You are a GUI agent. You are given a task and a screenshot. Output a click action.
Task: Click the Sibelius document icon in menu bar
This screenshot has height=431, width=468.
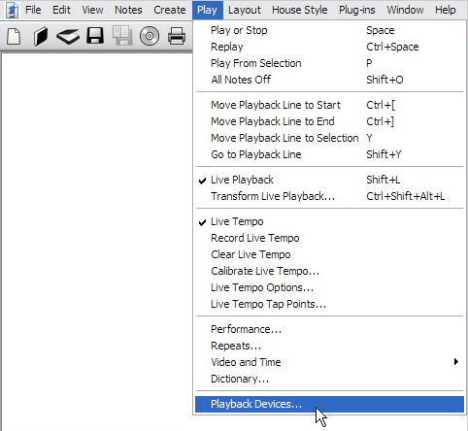coord(12,10)
